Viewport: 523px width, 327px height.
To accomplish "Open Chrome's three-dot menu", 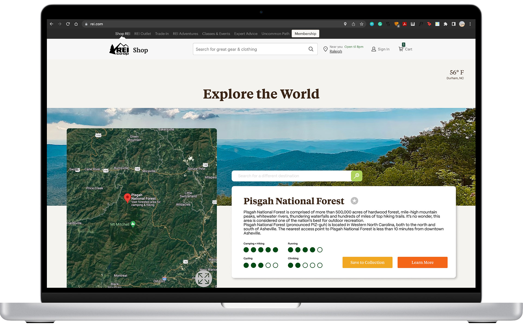I will (x=470, y=24).
